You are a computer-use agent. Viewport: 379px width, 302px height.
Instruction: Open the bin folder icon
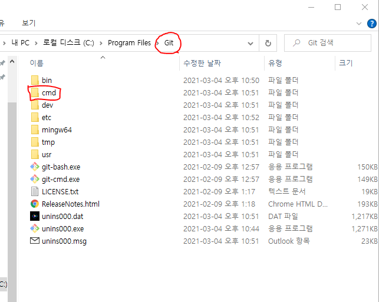pos(35,80)
